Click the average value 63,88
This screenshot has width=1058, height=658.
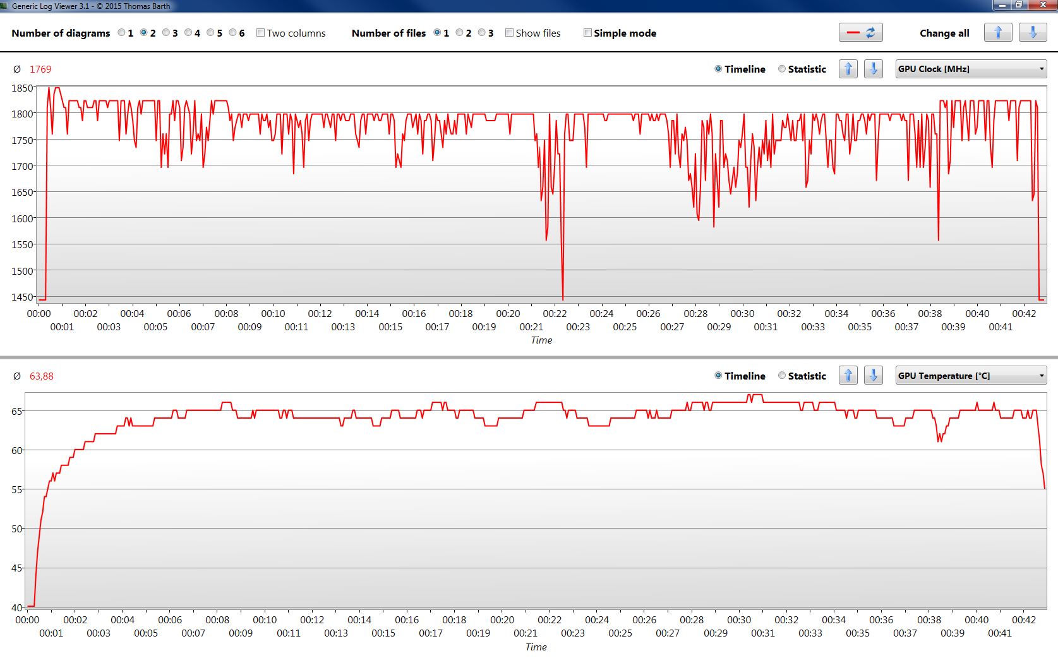[42, 376]
